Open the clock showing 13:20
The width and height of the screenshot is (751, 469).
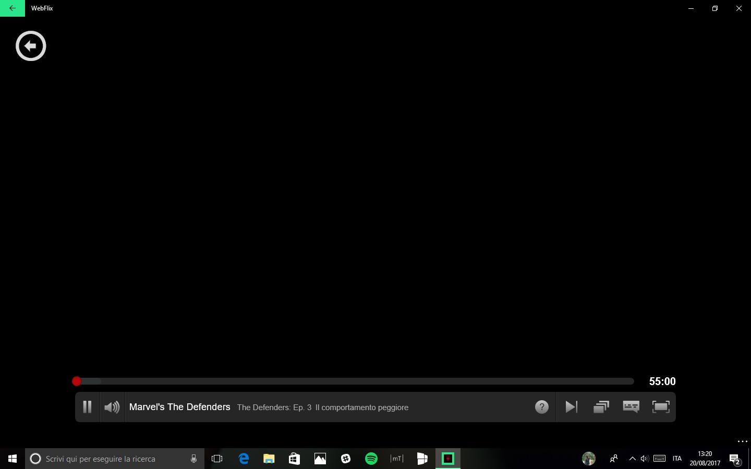(705, 459)
